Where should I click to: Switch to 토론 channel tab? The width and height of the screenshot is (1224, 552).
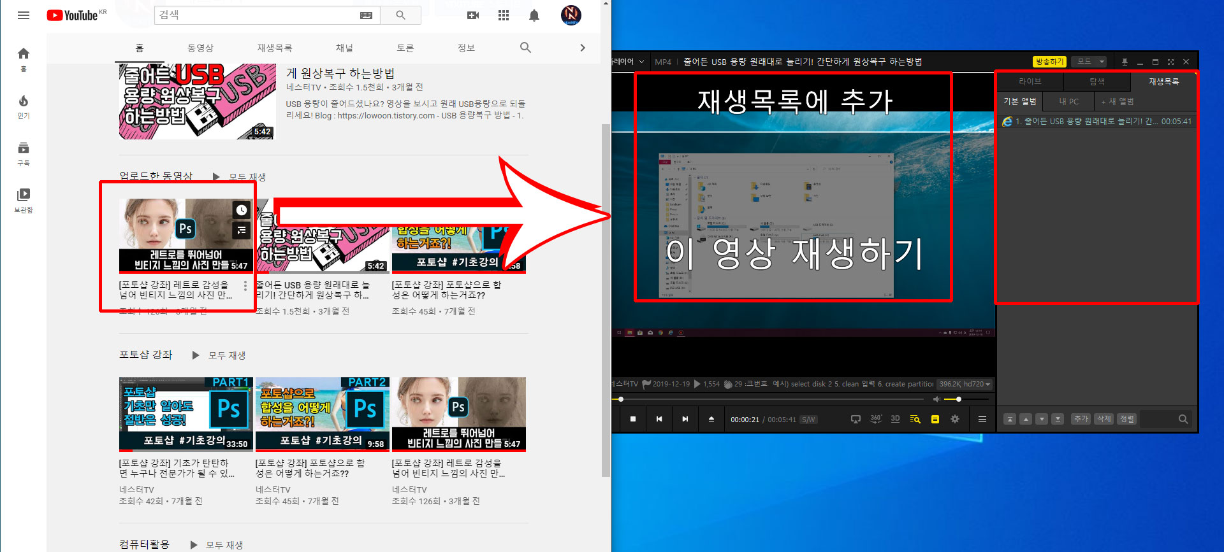405,48
